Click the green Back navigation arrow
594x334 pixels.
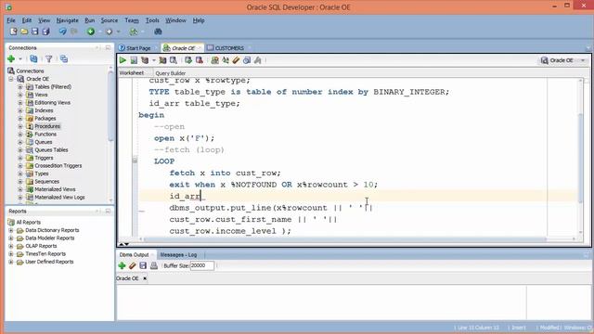click(x=91, y=32)
